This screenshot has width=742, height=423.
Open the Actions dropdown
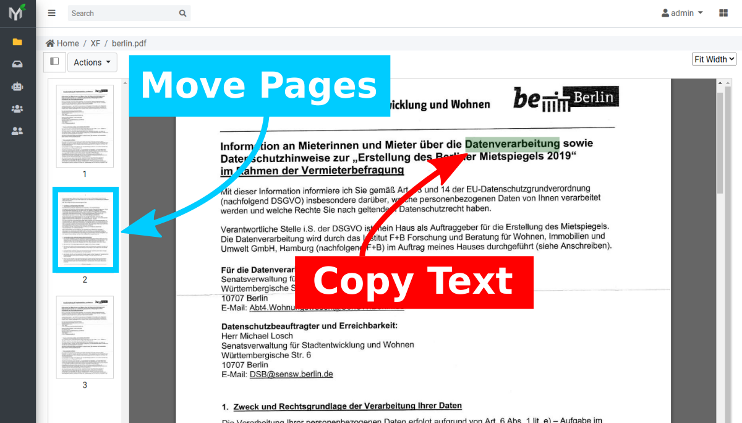92,62
